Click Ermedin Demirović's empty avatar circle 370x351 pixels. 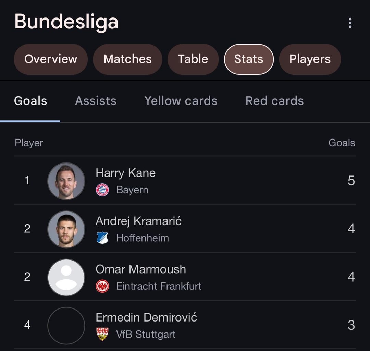[x=66, y=326]
